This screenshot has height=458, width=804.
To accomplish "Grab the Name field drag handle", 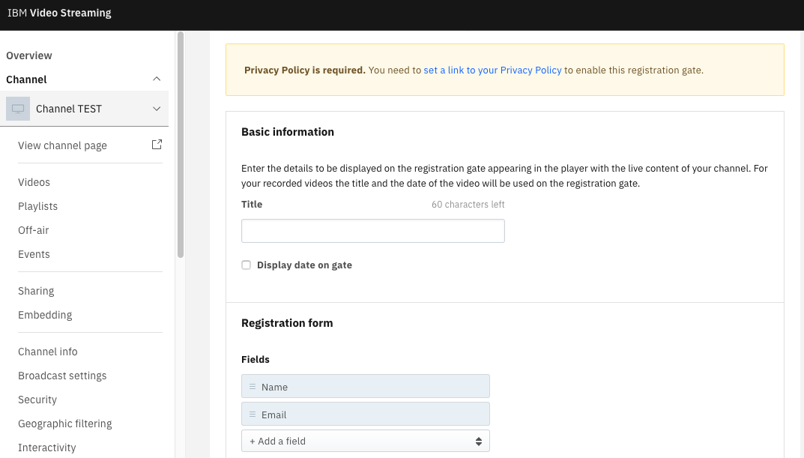I will [253, 387].
